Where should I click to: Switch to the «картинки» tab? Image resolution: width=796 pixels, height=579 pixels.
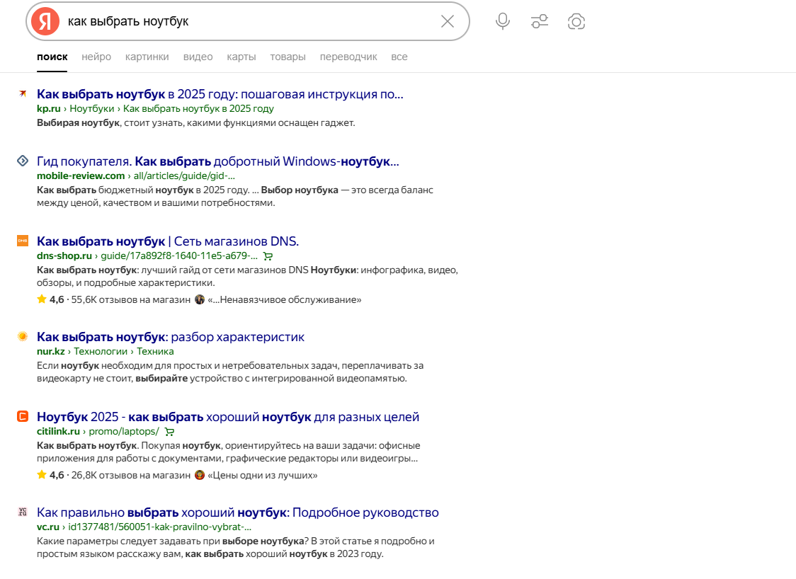(x=147, y=57)
